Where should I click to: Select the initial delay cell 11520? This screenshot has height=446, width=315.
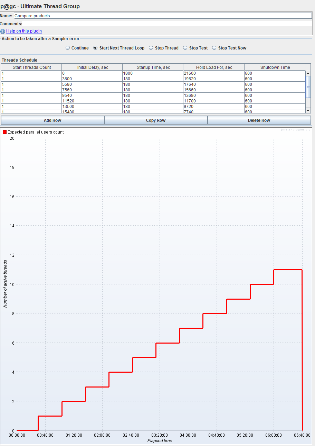(x=92, y=101)
